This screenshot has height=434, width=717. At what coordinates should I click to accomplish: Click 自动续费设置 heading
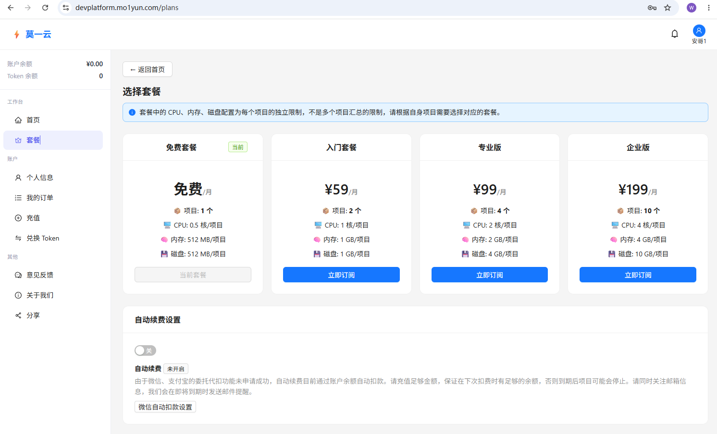click(158, 320)
